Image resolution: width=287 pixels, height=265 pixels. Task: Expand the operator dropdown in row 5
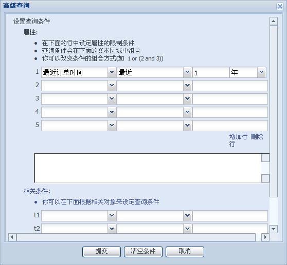[187, 126]
